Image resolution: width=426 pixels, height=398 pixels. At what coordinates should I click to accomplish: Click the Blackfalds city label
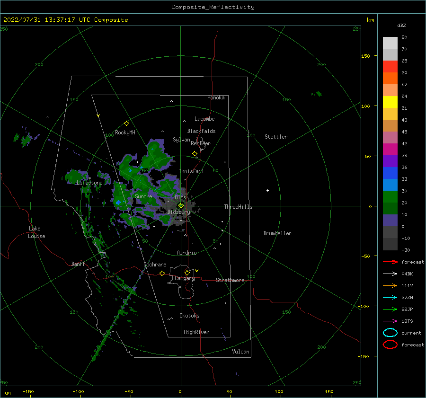click(201, 131)
